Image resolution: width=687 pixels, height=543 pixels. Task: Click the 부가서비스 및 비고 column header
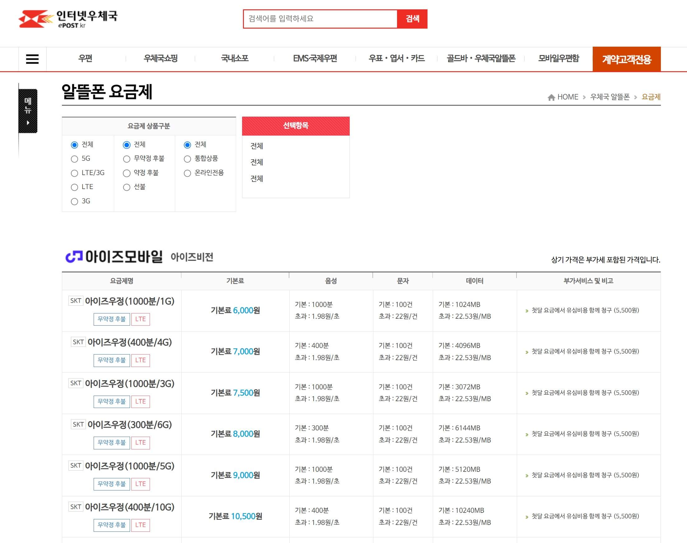coord(588,281)
